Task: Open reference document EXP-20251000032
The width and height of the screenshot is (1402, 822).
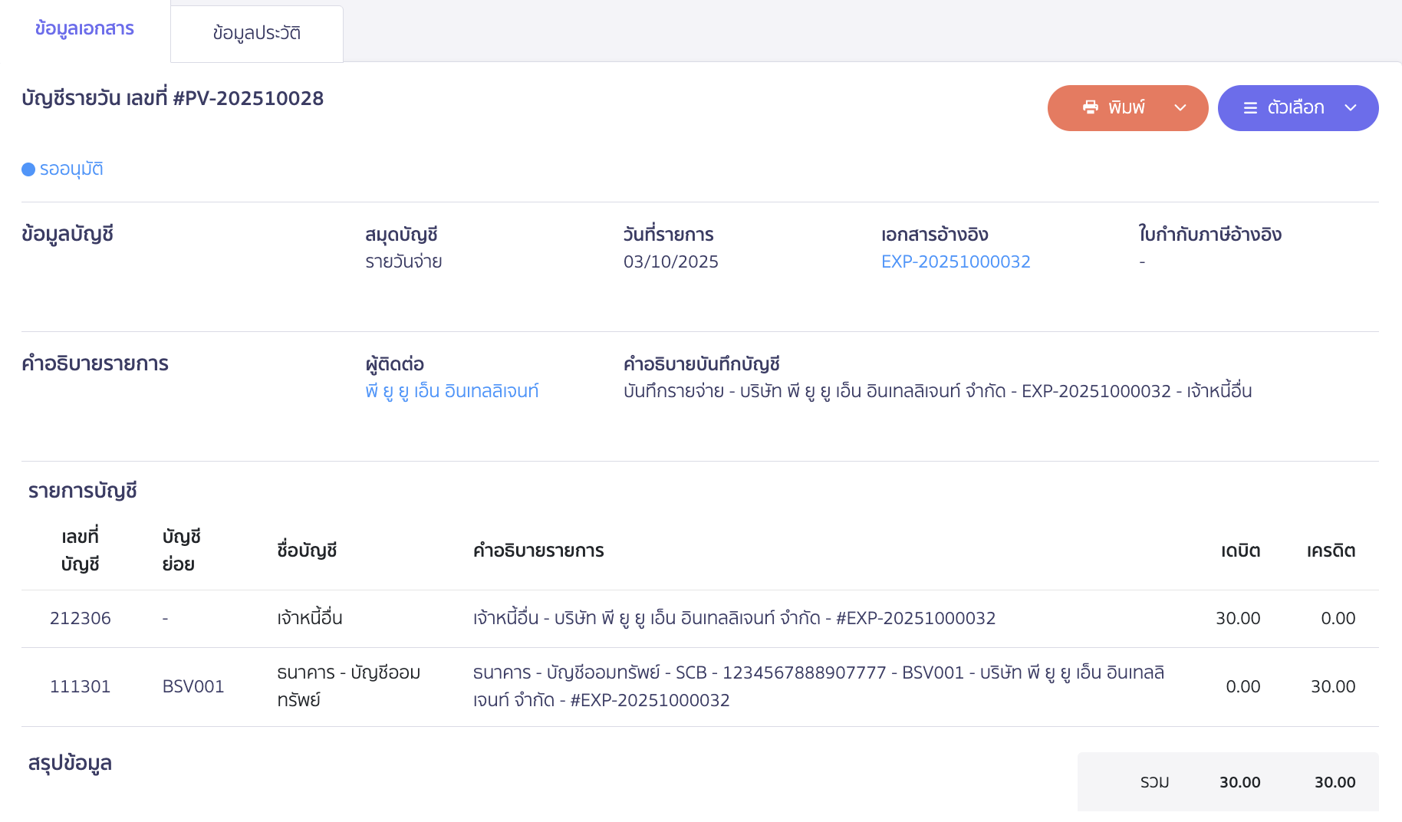Action: (x=956, y=261)
